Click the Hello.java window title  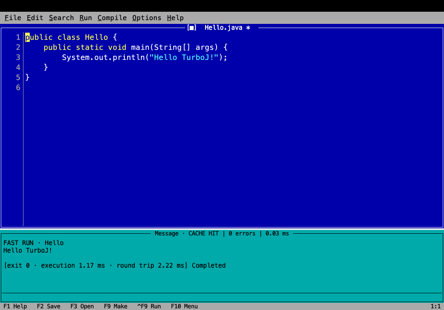[x=223, y=28]
